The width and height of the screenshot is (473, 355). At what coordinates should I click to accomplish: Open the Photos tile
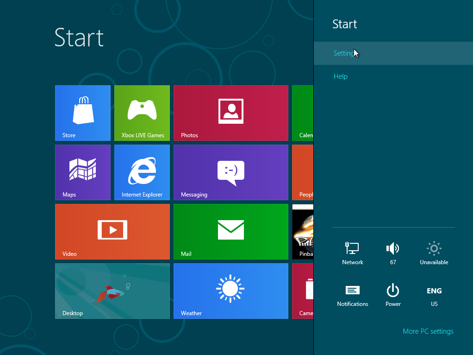pyautogui.click(x=230, y=113)
